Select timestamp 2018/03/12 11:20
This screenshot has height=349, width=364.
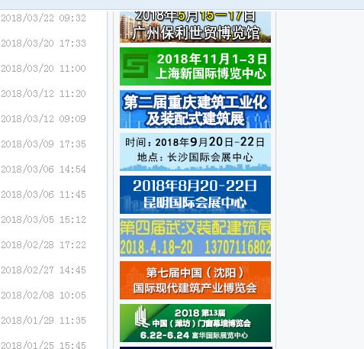[x=43, y=94]
